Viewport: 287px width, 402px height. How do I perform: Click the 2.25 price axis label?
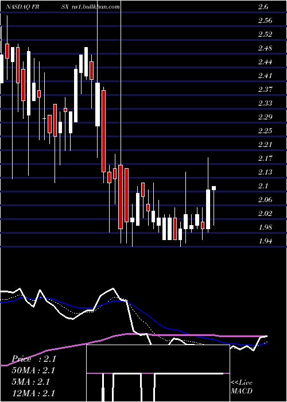pyautogui.click(x=265, y=131)
